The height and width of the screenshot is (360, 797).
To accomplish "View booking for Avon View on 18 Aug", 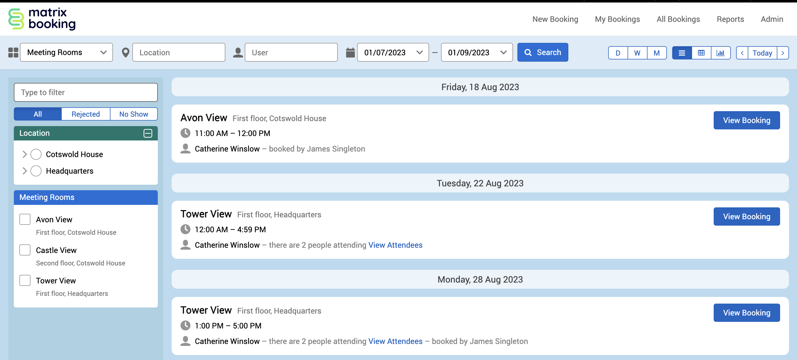I will coord(746,120).
